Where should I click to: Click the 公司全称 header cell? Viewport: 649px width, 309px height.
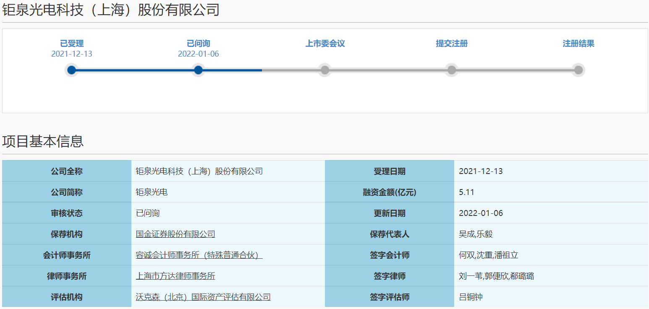click(x=67, y=171)
